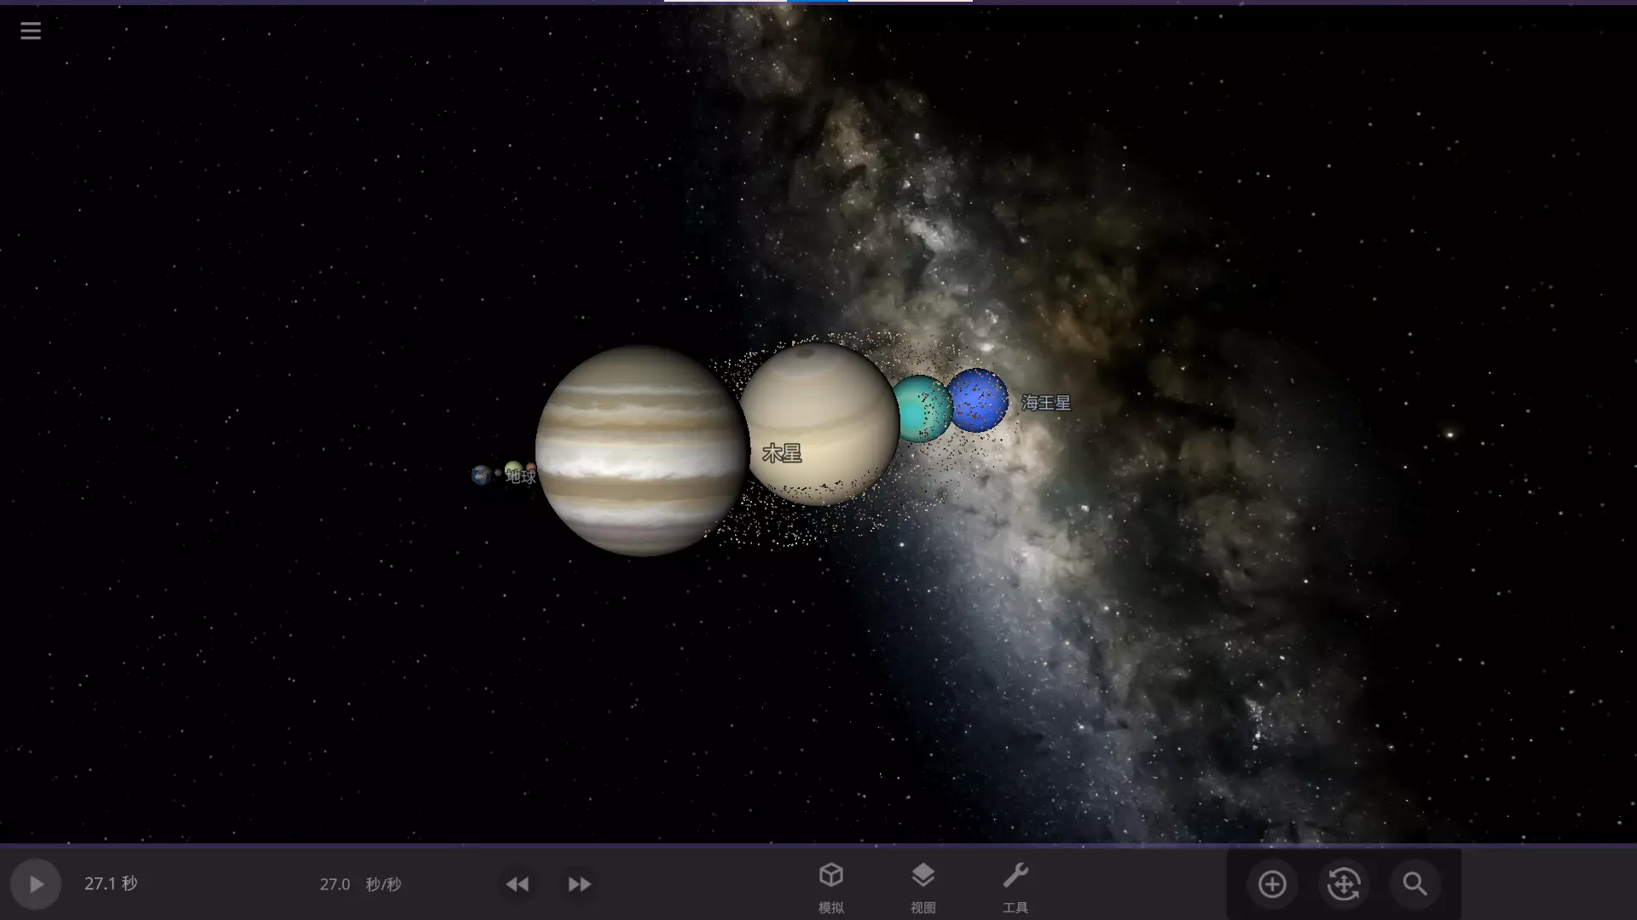The image size is (1637, 920).
Task: Click the 27.1 秒 elapsed time readout
Action: (x=111, y=883)
